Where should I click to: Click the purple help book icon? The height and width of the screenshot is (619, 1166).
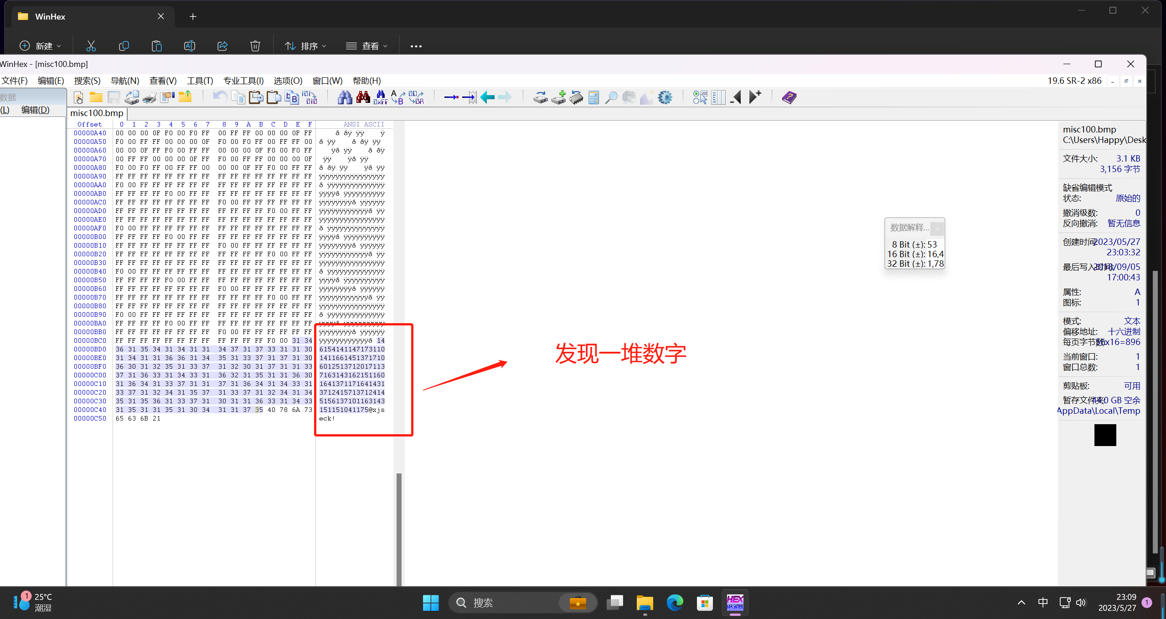click(x=789, y=97)
